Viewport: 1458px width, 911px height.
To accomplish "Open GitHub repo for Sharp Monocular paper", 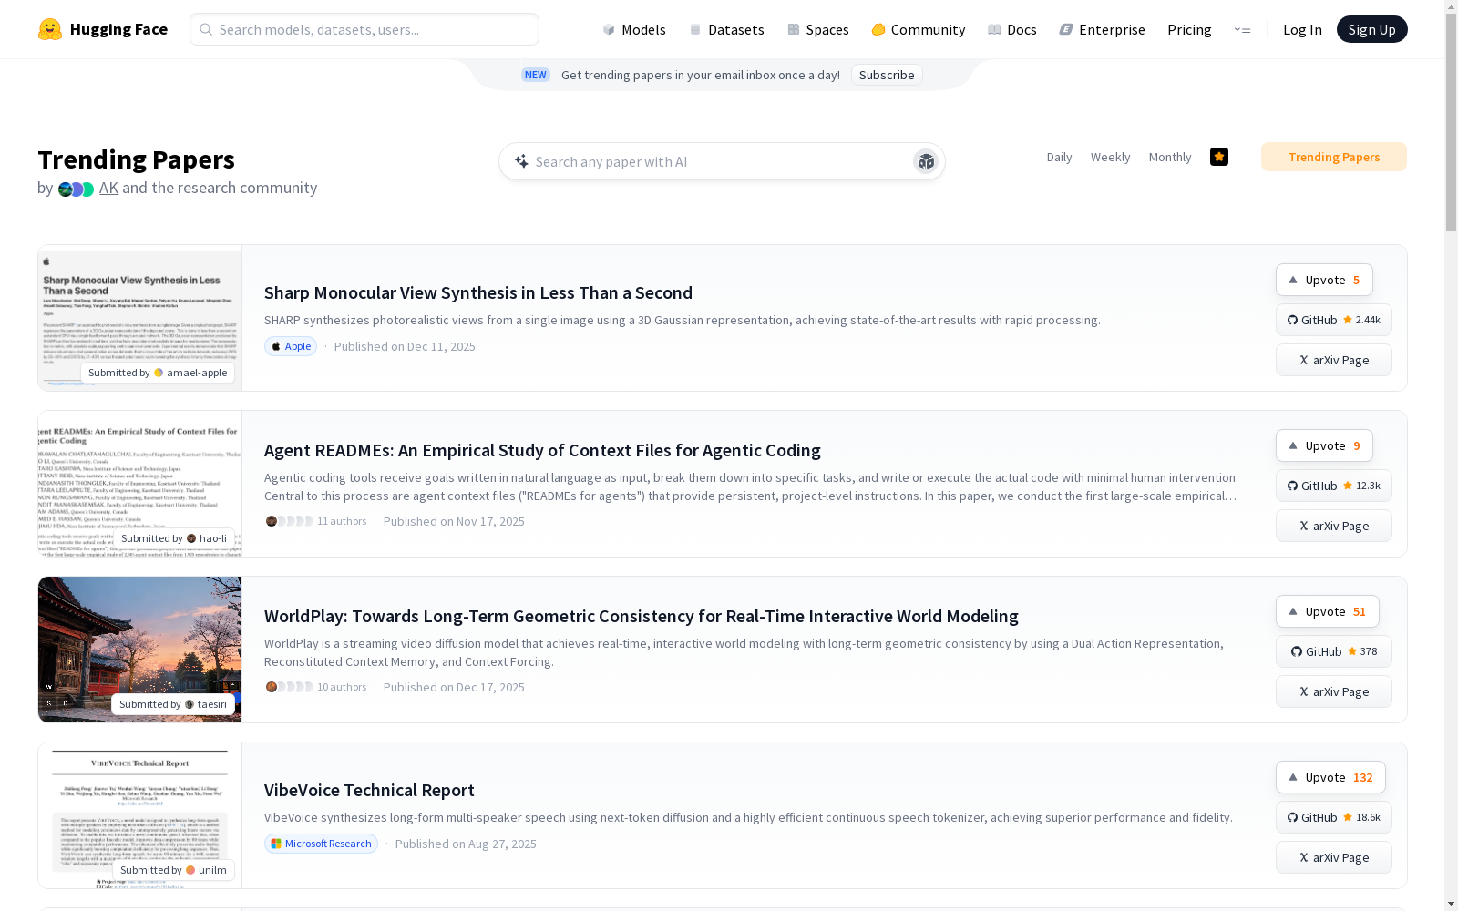I will tap(1333, 320).
